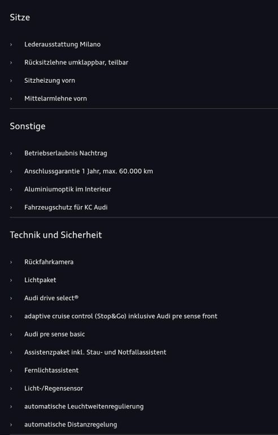Select the Technik und Sicherheit heading
The height and width of the screenshot is (435, 278).
[56, 235]
